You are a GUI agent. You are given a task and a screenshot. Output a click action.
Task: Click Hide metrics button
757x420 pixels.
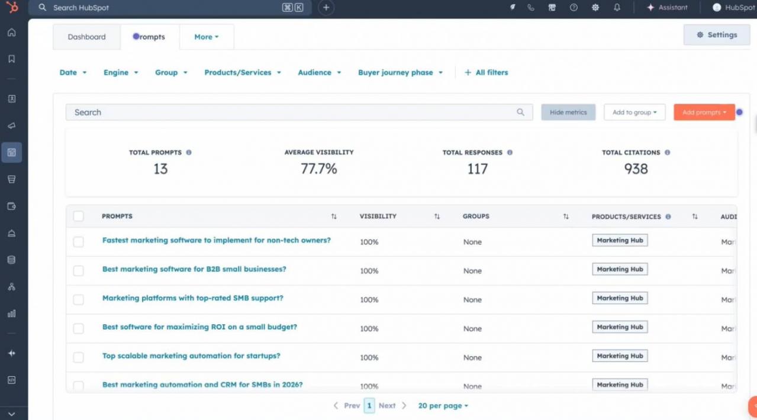568,112
